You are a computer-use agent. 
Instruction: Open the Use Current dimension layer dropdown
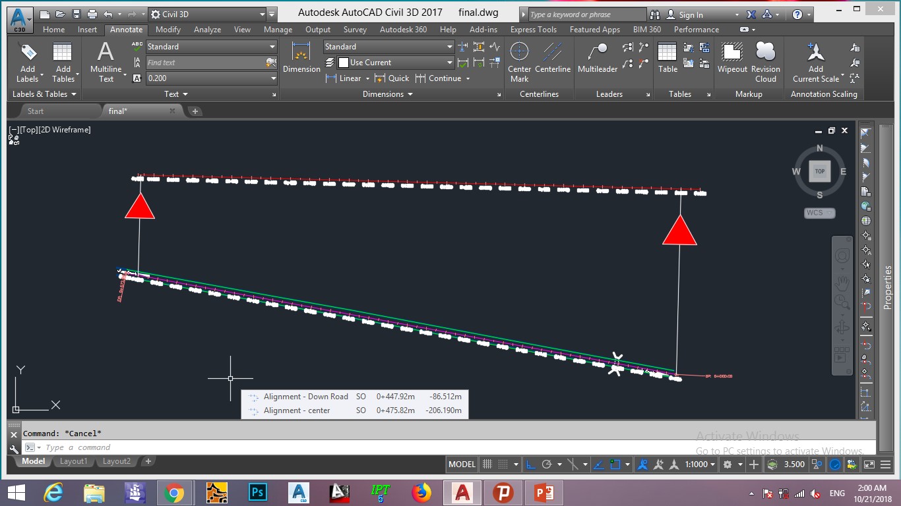[395, 63]
